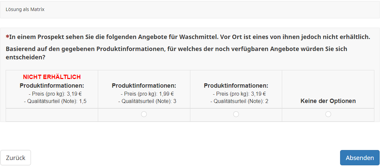The width and height of the screenshot is (382, 167).
Task: Click the 'Preis (pro kg): 1,99 €' text
Action: click(147, 94)
